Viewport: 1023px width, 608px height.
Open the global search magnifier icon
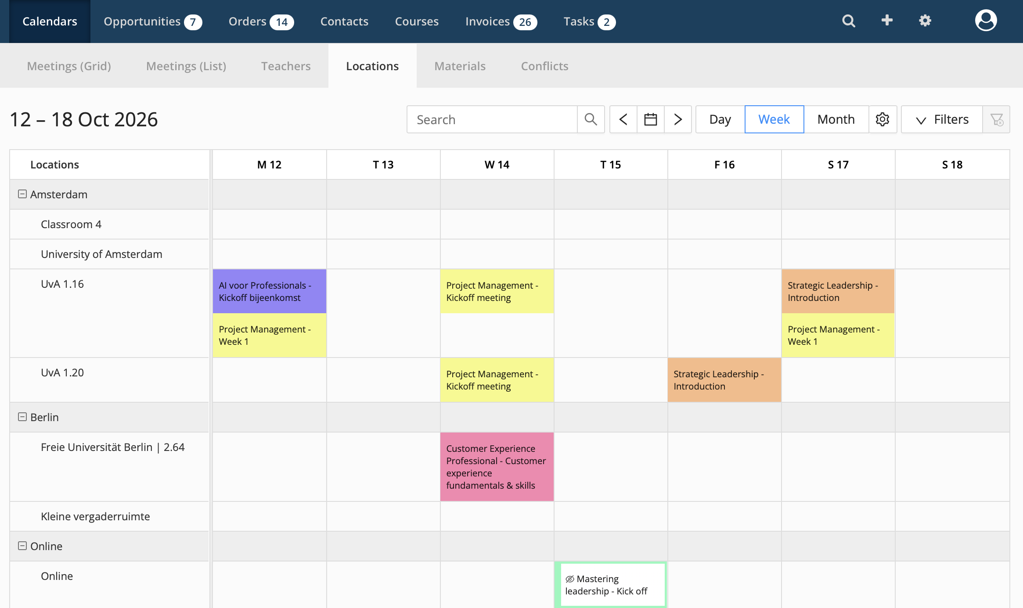point(849,21)
